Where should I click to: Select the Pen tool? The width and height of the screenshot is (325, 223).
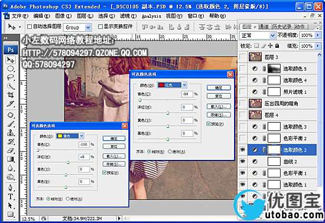(x=11, y=188)
